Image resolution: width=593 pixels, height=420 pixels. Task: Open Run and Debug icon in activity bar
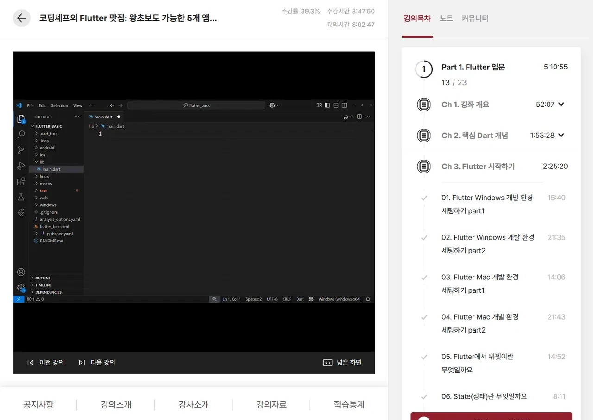point(21,166)
